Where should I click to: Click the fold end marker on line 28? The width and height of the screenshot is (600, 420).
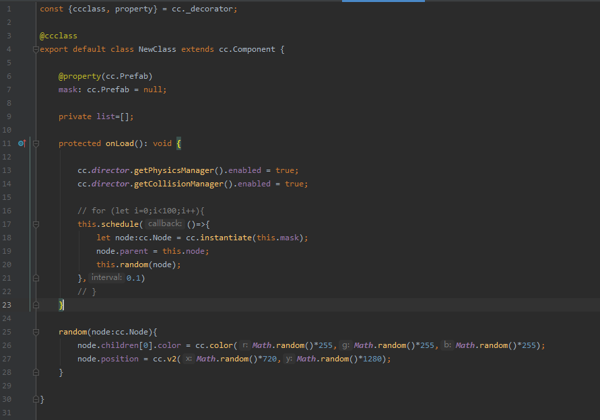tap(36, 372)
